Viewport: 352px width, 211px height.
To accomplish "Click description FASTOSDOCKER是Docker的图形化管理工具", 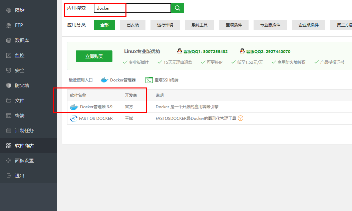I will [196, 119].
